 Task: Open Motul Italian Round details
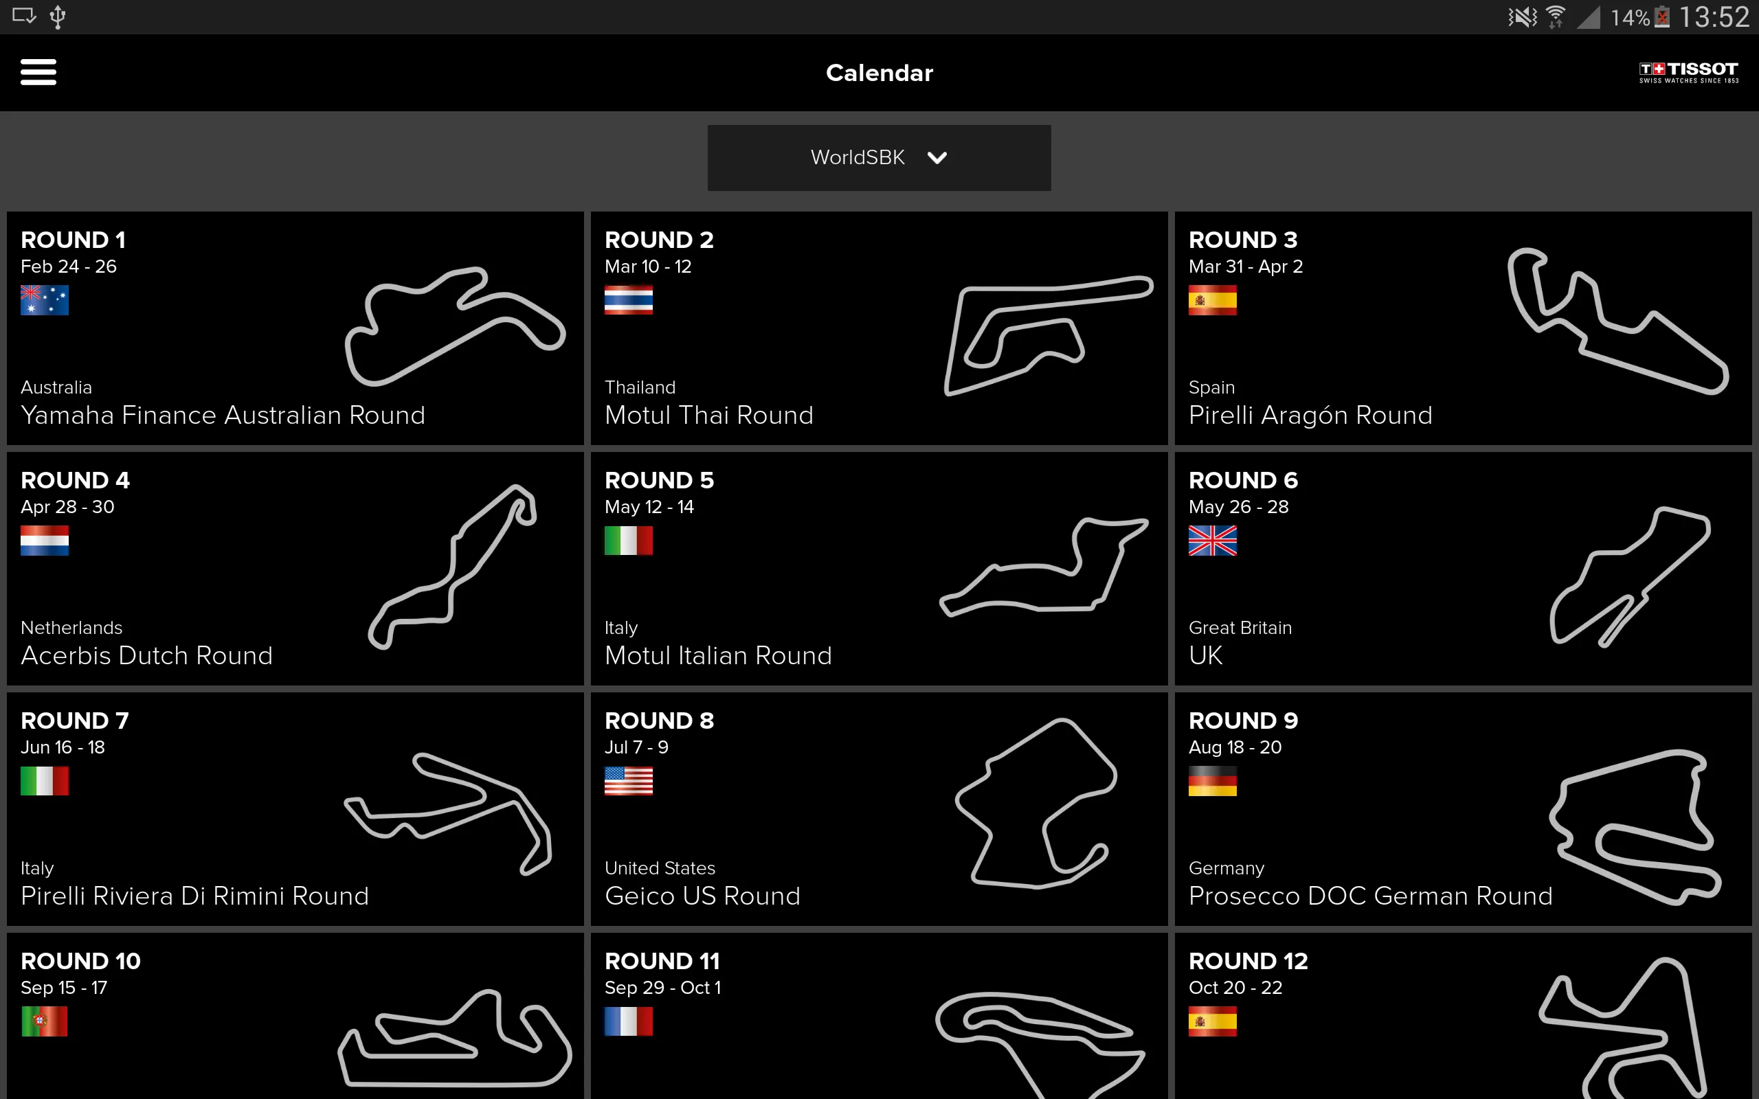pyautogui.click(x=718, y=655)
